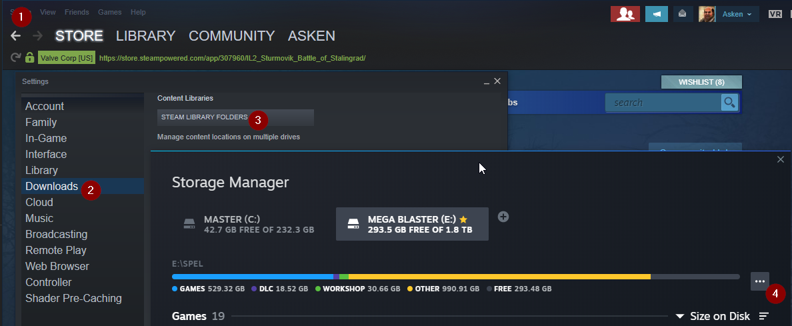The image size is (792, 326).
Task: Open the Size on Disk sort dropdown
Action: click(x=713, y=317)
